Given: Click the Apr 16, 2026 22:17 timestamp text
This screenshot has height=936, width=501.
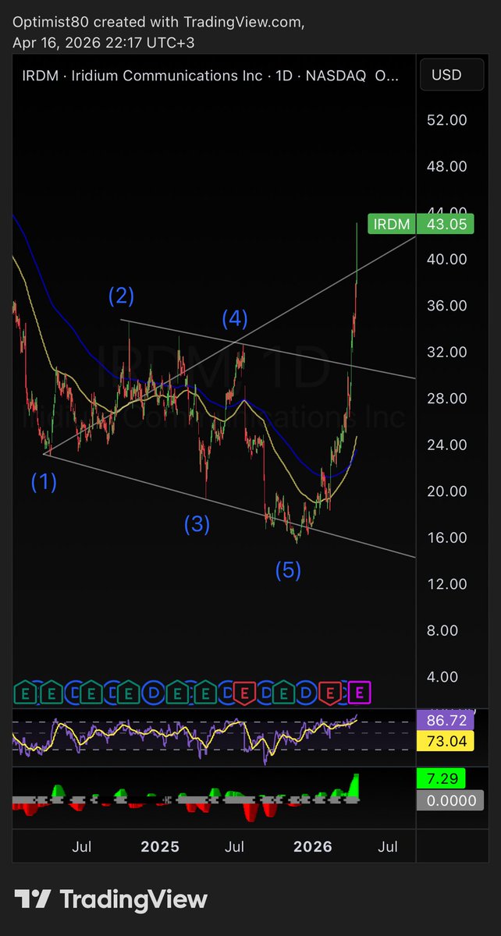Looking at the screenshot, I should 103,43.
